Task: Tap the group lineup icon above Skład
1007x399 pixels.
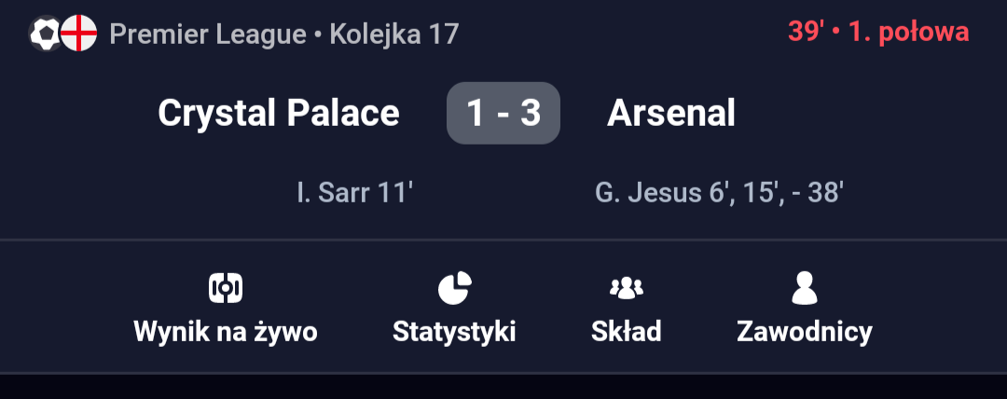Action: click(626, 288)
